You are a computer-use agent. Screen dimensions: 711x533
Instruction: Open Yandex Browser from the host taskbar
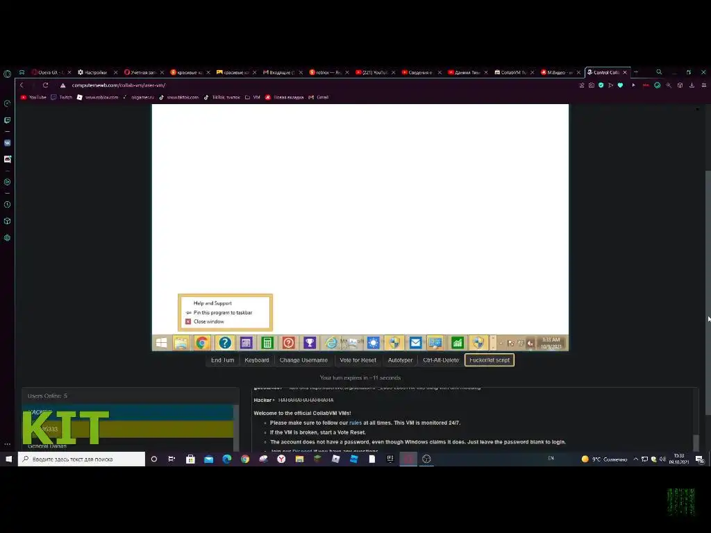[281, 459]
